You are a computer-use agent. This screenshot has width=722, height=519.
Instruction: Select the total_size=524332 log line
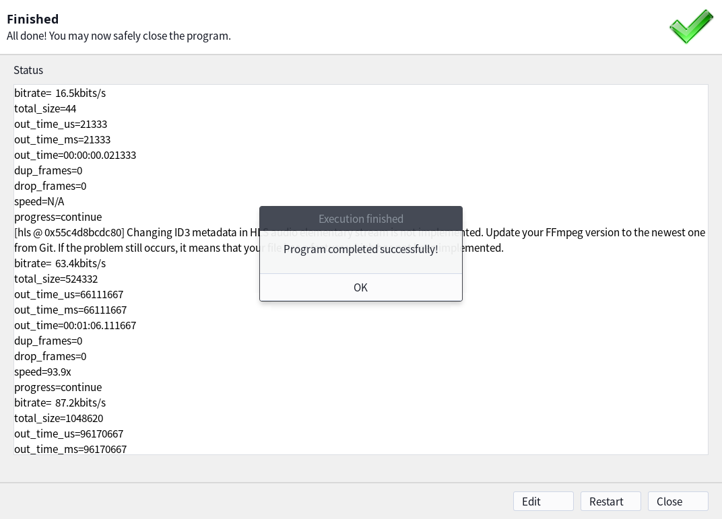[51, 279]
